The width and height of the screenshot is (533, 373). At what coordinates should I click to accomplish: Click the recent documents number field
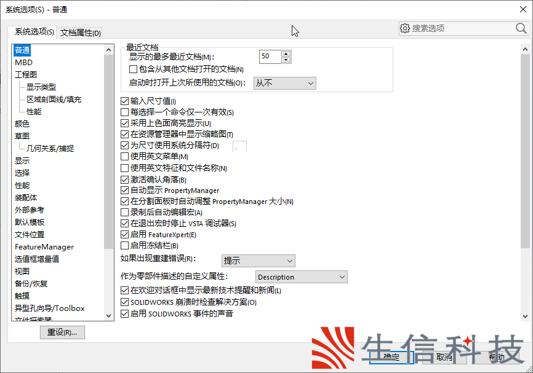pyautogui.click(x=270, y=57)
